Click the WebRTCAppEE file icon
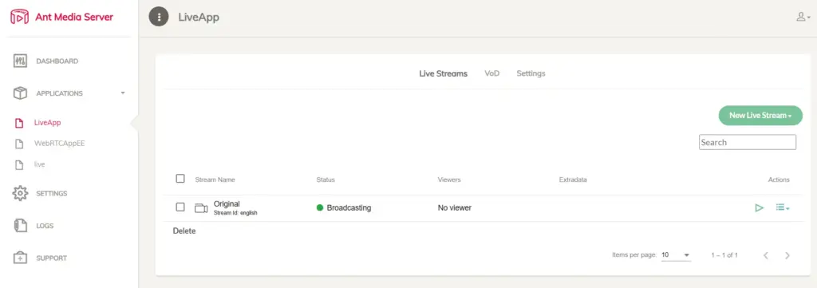The width and height of the screenshot is (817, 288). tap(19, 144)
